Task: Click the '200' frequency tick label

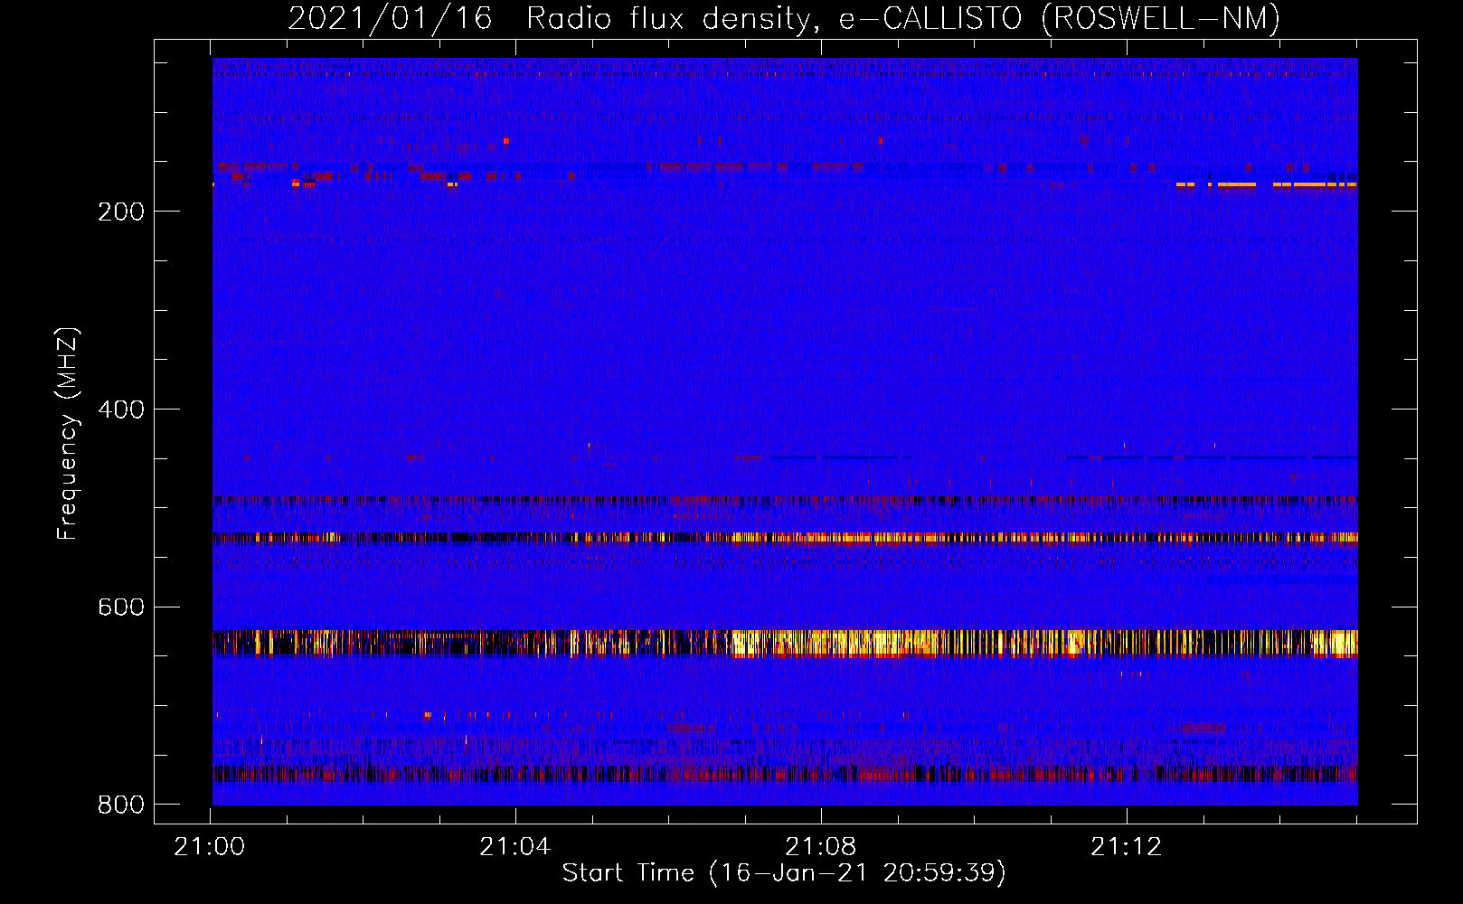Action: tap(121, 212)
